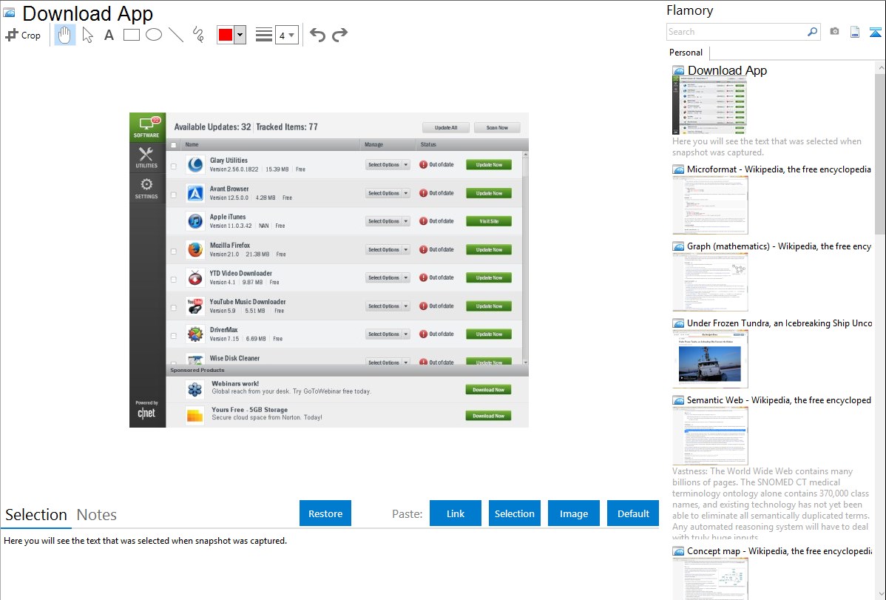
Task: Choose the arrow pointer selection tool
Action: click(87, 35)
